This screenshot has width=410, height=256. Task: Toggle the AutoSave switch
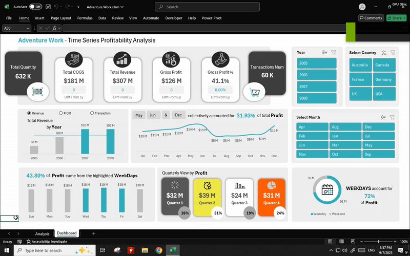pyautogui.click(x=35, y=7)
